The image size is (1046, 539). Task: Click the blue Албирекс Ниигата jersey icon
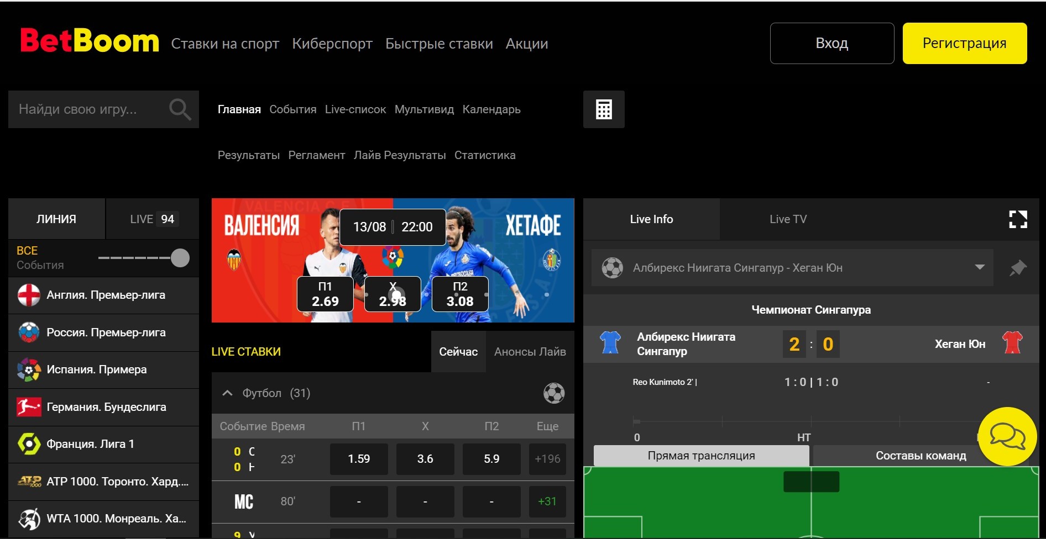pyautogui.click(x=610, y=342)
